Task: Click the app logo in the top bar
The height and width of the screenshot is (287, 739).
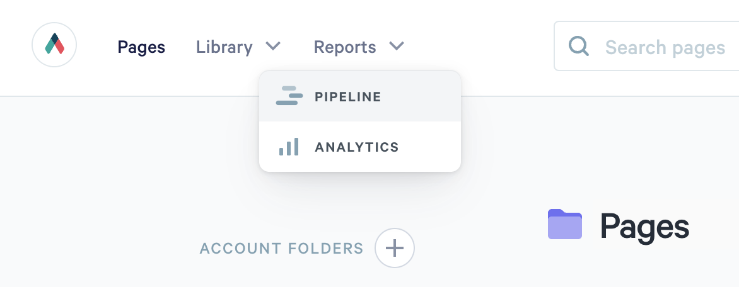Action: pos(54,45)
